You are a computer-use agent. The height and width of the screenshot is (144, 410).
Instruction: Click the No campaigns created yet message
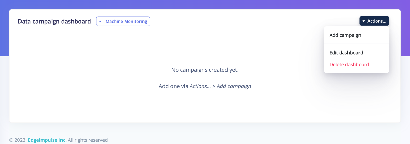click(205, 70)
